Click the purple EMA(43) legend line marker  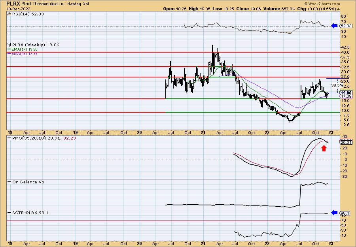(x=9, y=54)
